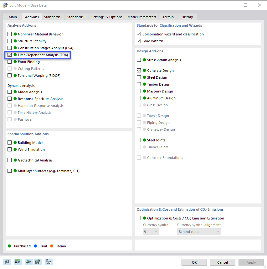Click the green Purchased legend dot
The height and width of the screenshot is (269, 267).
tap(10, 246)
